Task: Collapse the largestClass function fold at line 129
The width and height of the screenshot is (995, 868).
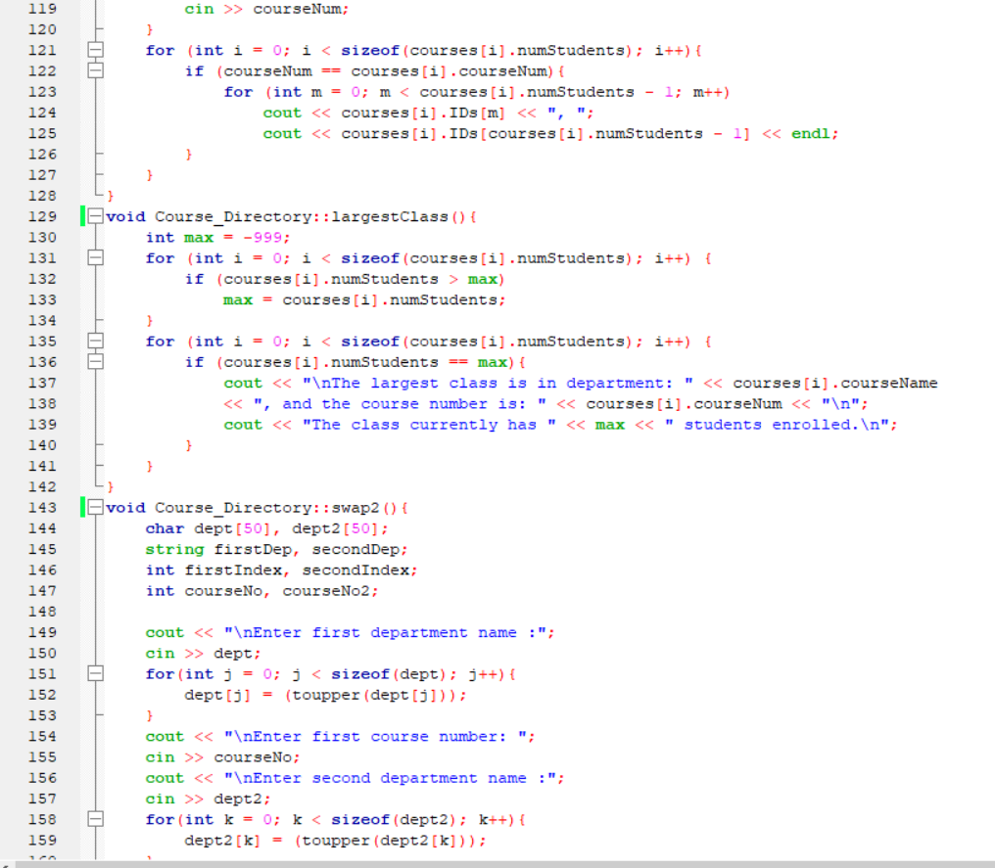Action: tap(95, 216)
